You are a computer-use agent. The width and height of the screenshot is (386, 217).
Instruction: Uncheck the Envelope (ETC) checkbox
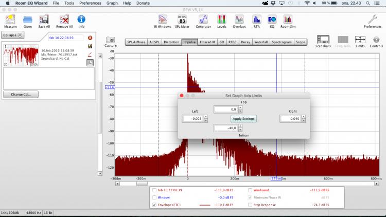tap(154, 205)
